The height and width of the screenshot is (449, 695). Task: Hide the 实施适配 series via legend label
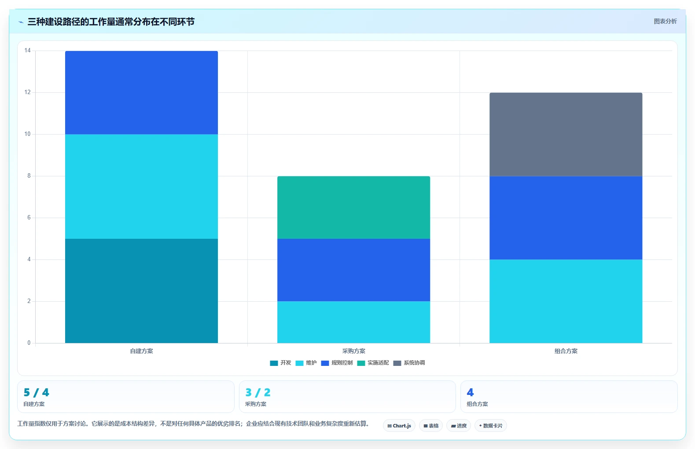pyautogui.click(x=378, y=363)
